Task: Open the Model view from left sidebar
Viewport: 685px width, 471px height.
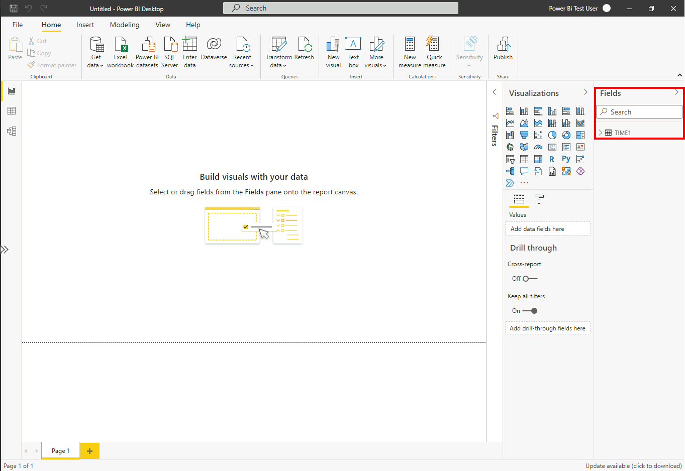Action: (12, 131)
